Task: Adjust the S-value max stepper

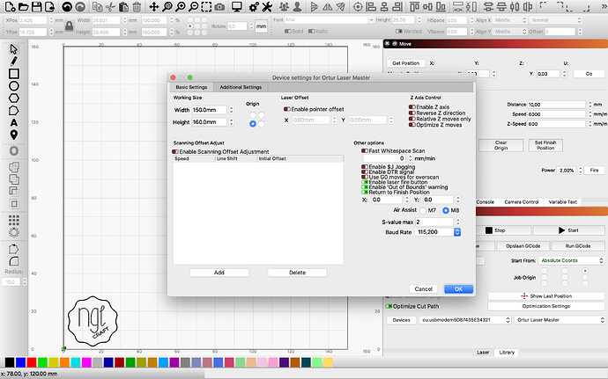Action: pyautogui.click(x=458, y=222)
